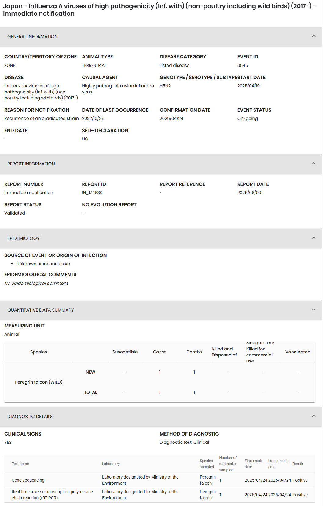Collapse the Diagnostic Details section chevron
This screenshot has height=506, width=323.
coord(314,416)
